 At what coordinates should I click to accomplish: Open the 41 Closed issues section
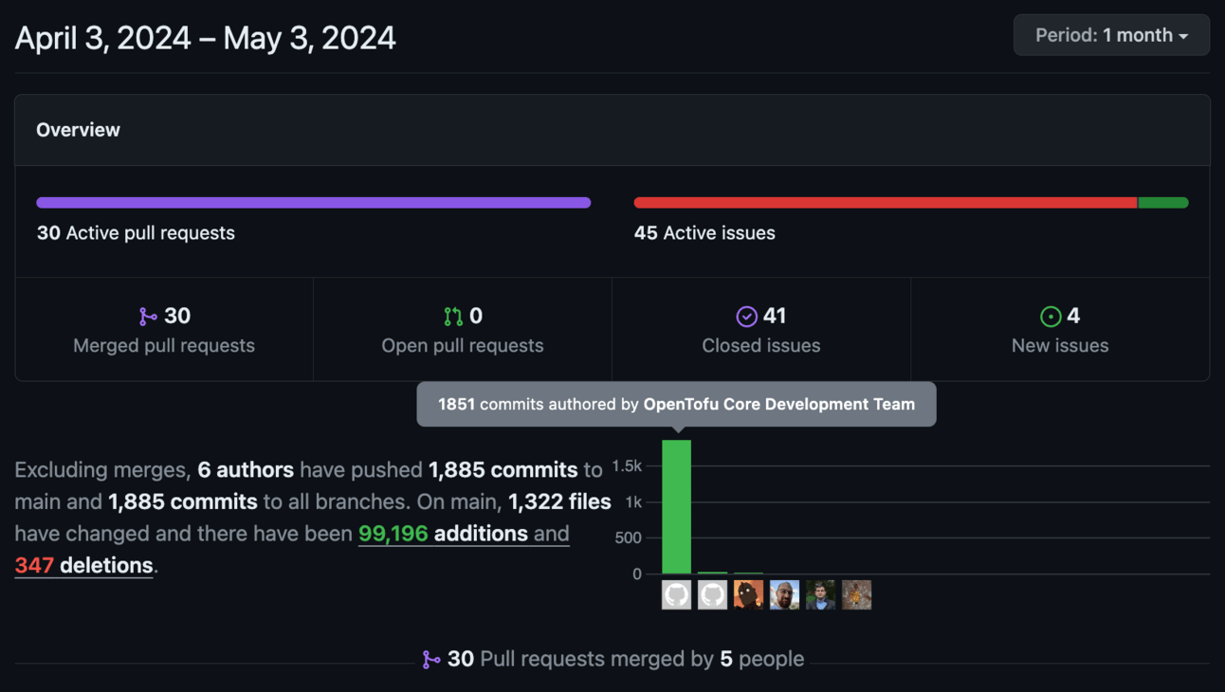761,330
